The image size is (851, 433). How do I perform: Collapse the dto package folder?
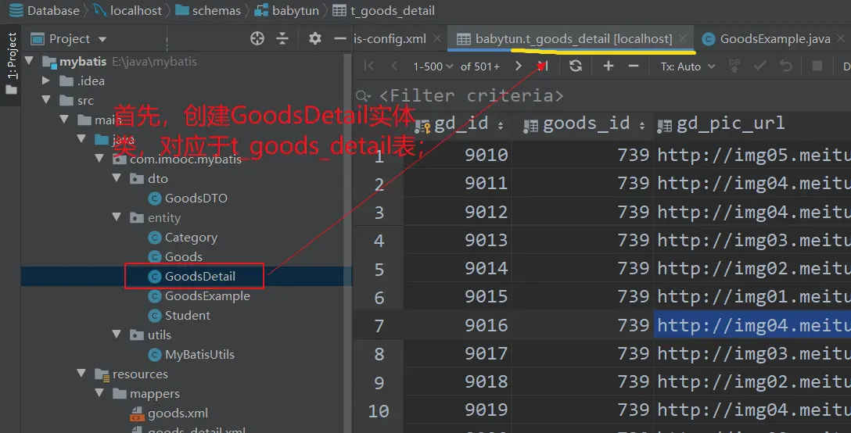(x=117, y=179)
